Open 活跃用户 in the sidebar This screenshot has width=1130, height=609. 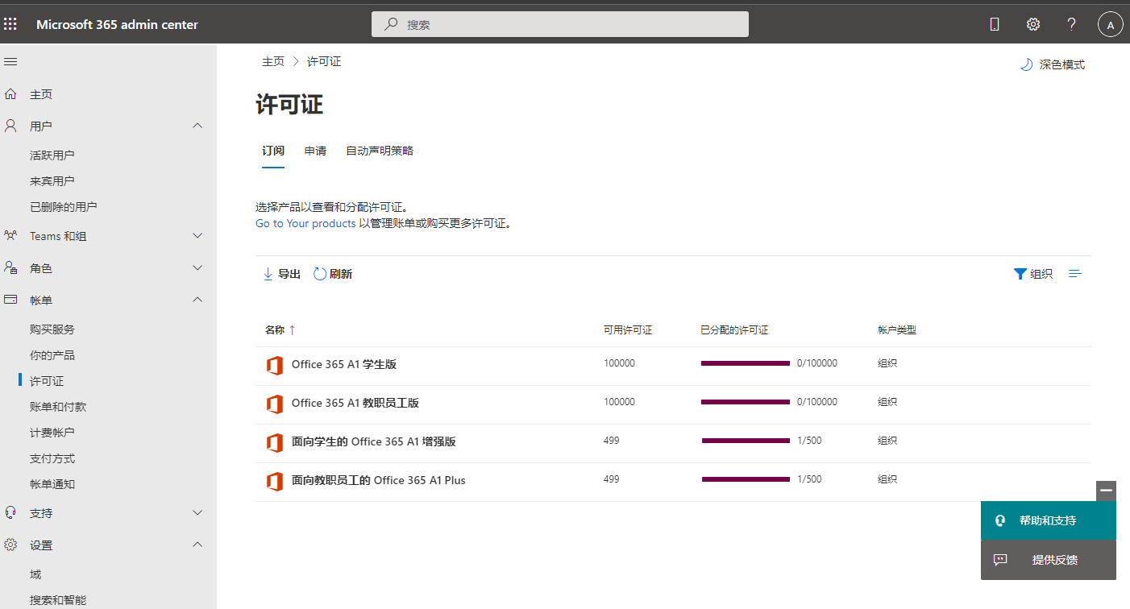52,155
